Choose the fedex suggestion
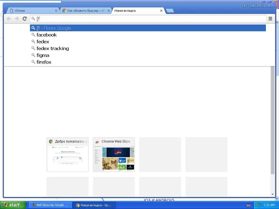The image size is (279, 209). (148, 42)
